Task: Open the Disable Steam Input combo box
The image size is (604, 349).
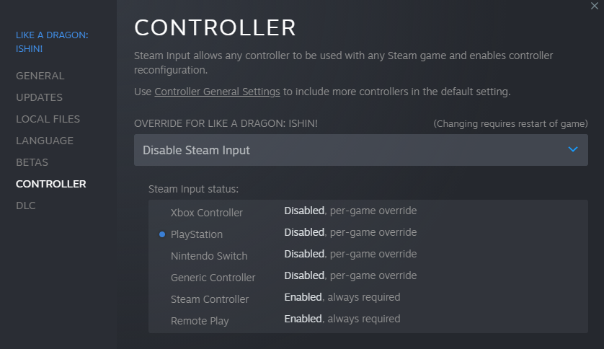Action: 360,150
